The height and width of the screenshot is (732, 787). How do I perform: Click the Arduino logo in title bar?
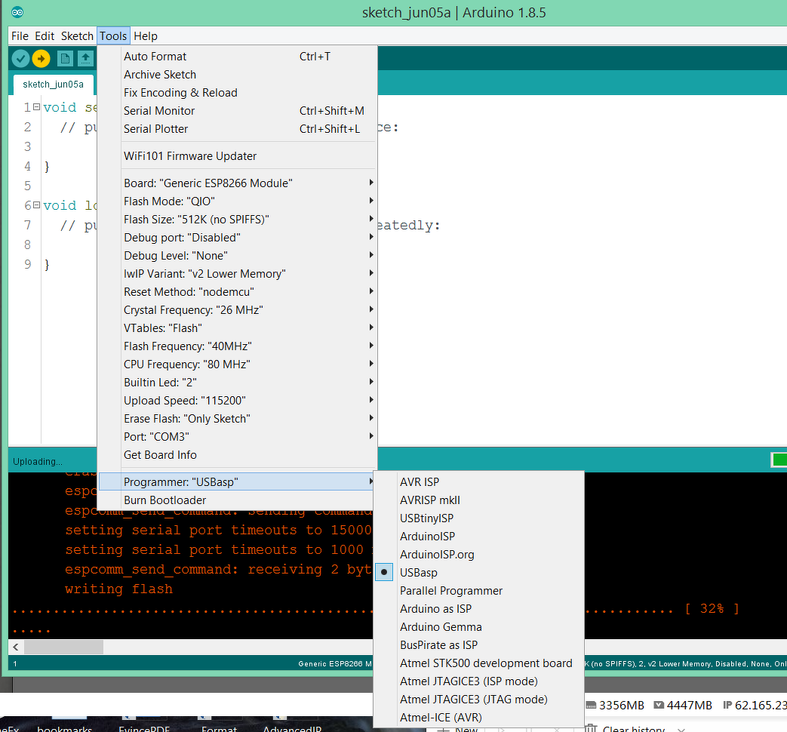[17, 12]
